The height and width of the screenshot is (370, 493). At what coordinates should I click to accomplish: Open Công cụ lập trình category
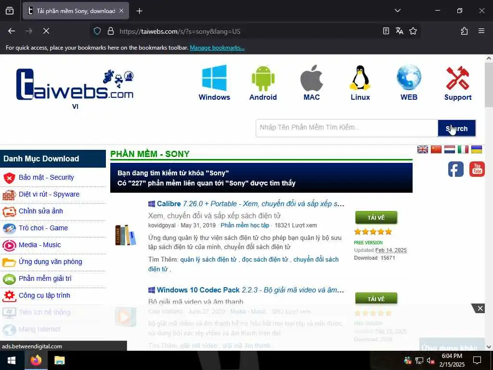point(44,295)
